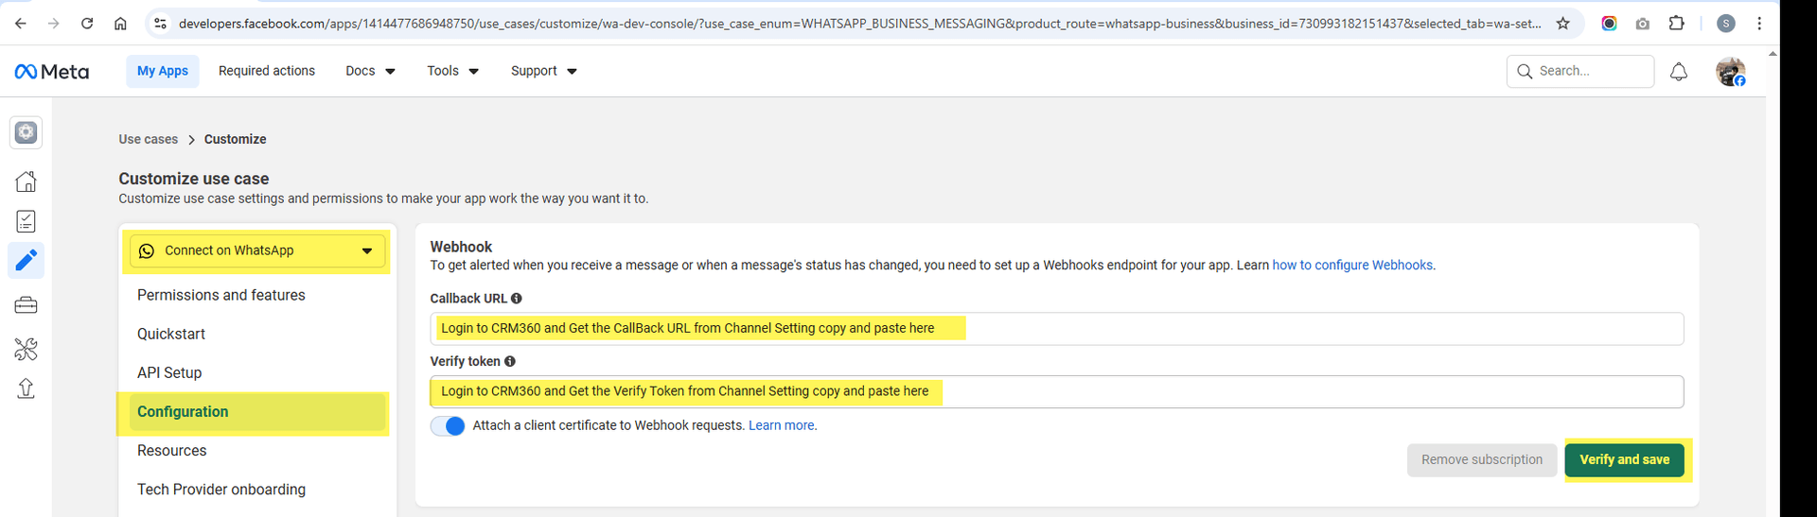Open the checklist sidebar icon
Image resolution: width=1817 pixels, height=517 pixels.
[x=26, y=221]
